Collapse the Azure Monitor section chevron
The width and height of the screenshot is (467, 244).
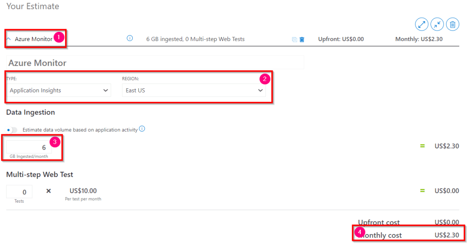pos(9,39)
